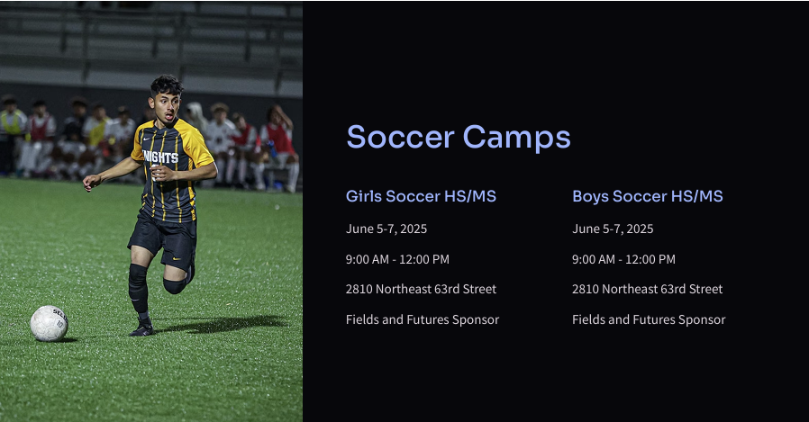Click the player's black knee-high sock
The image size is (809, 422).
[x=137, y=288]
